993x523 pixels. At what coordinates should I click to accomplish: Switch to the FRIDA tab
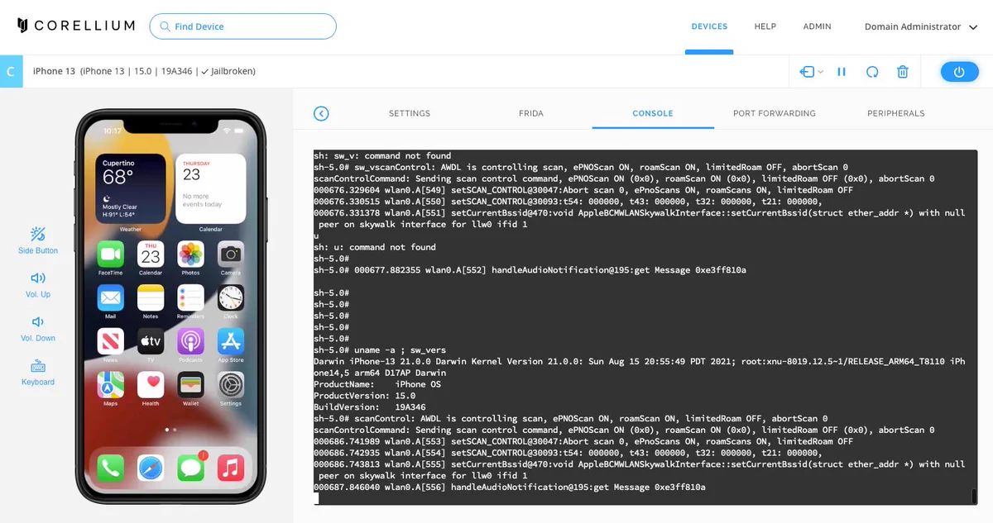[531, 113]
